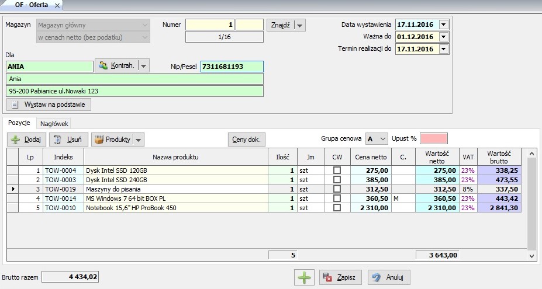Click the green plus icon at bottom
The height and width of the screenshot is (289, 542).
tap(305, 277)
